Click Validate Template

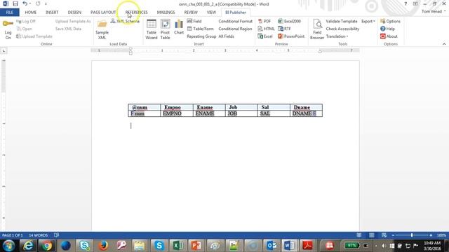pos(342,21)
